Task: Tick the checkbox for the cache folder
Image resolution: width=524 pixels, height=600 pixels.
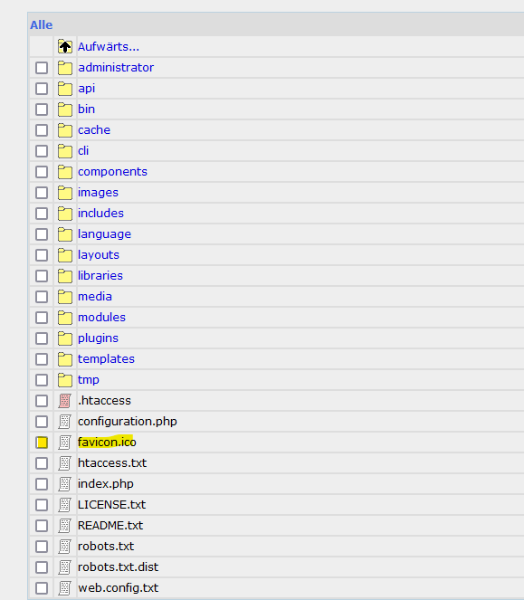Action: (x=42, y=130)
